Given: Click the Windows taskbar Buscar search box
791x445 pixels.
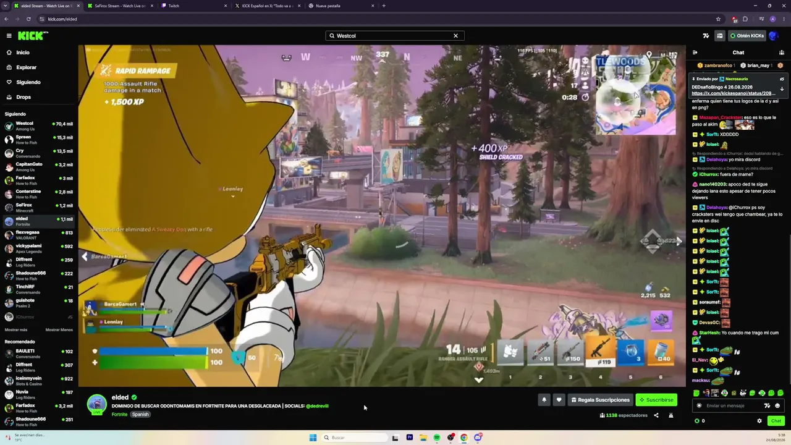Looking at the screenshot, I should pyautogui.click(x=355, y=438).
